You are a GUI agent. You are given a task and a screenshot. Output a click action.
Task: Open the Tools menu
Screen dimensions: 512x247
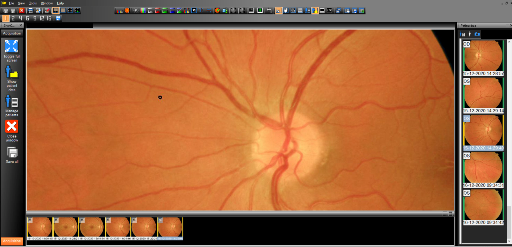click(x=33, y=3)
